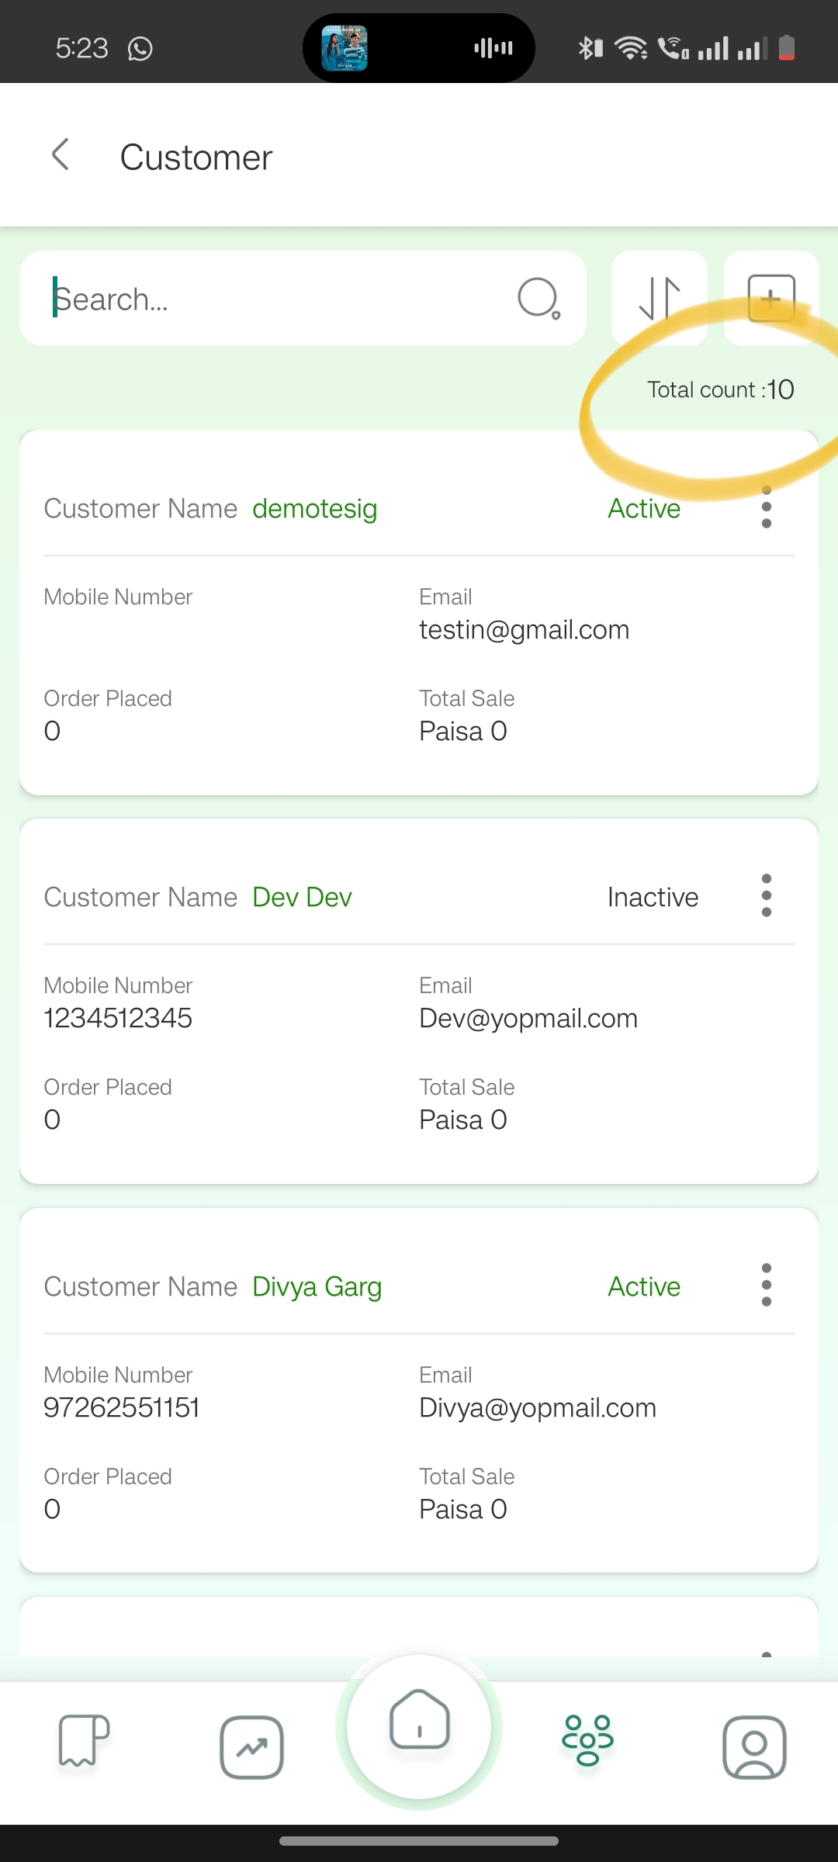
Task: Go to home via center button
Action: pyautogui.click(x=419, y=1727)
